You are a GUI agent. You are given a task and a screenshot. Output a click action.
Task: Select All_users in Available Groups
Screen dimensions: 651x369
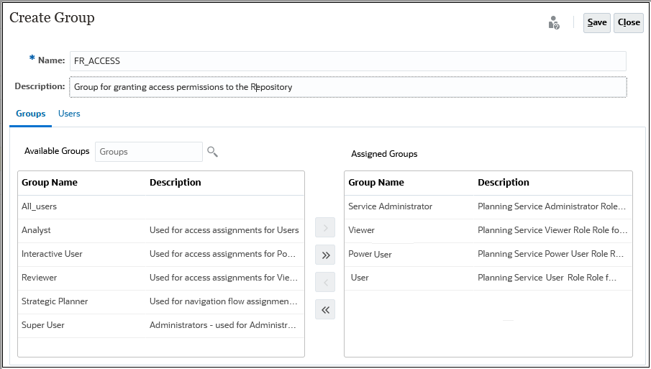point(40,206)
